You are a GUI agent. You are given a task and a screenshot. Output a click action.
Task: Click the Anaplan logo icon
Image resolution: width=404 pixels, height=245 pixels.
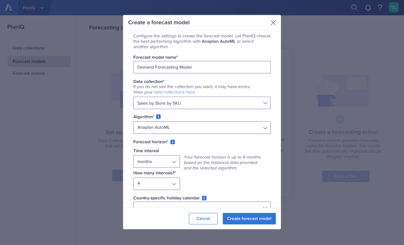(9, 7)
